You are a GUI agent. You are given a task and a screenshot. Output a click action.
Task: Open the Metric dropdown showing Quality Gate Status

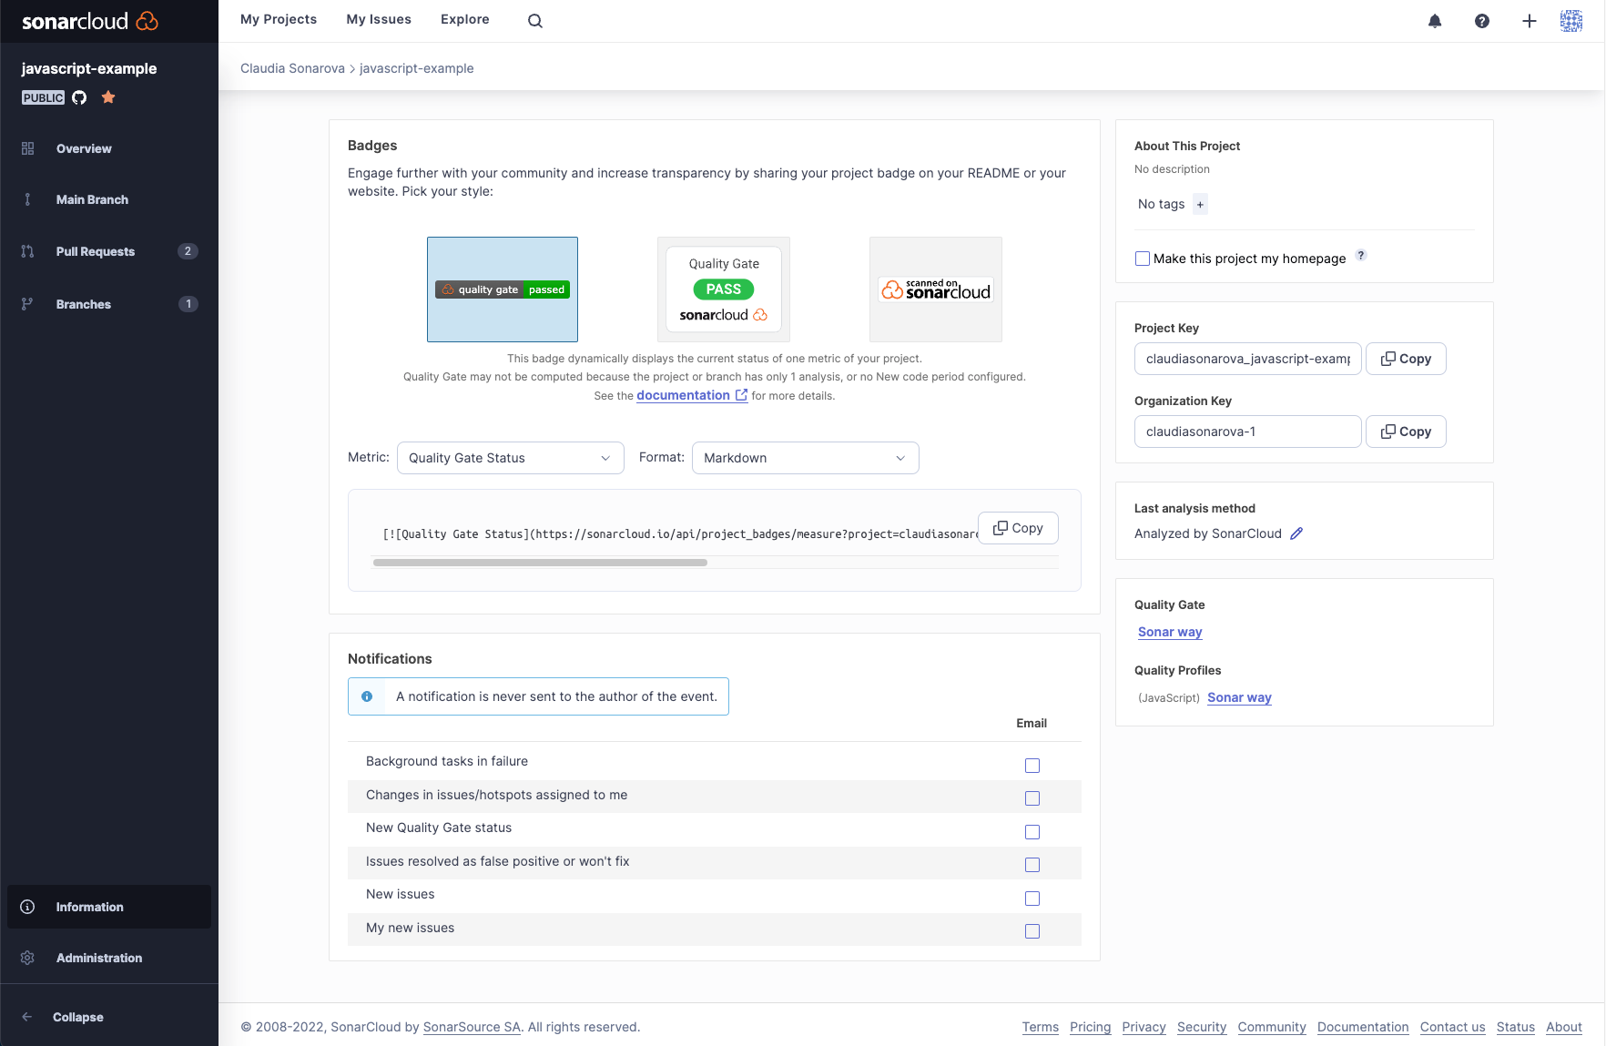pyautogui.click(x=511, y=458)
